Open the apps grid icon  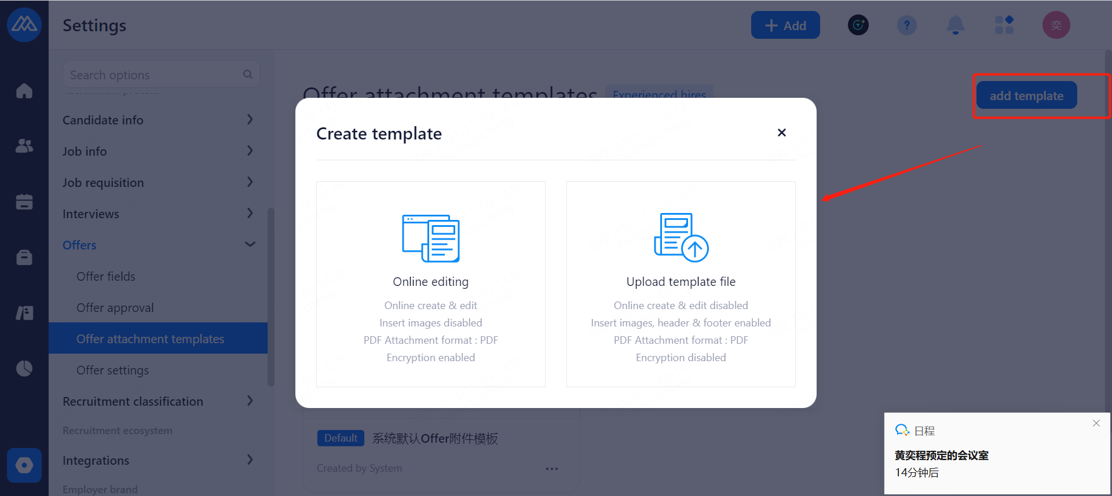tap(1004, 25)
